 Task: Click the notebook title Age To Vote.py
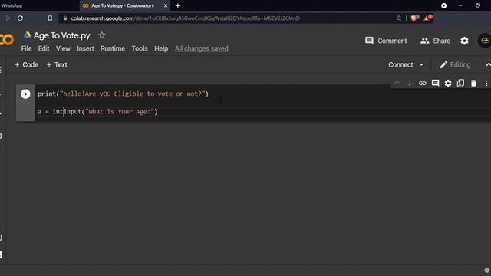click(x=61, y=35)
